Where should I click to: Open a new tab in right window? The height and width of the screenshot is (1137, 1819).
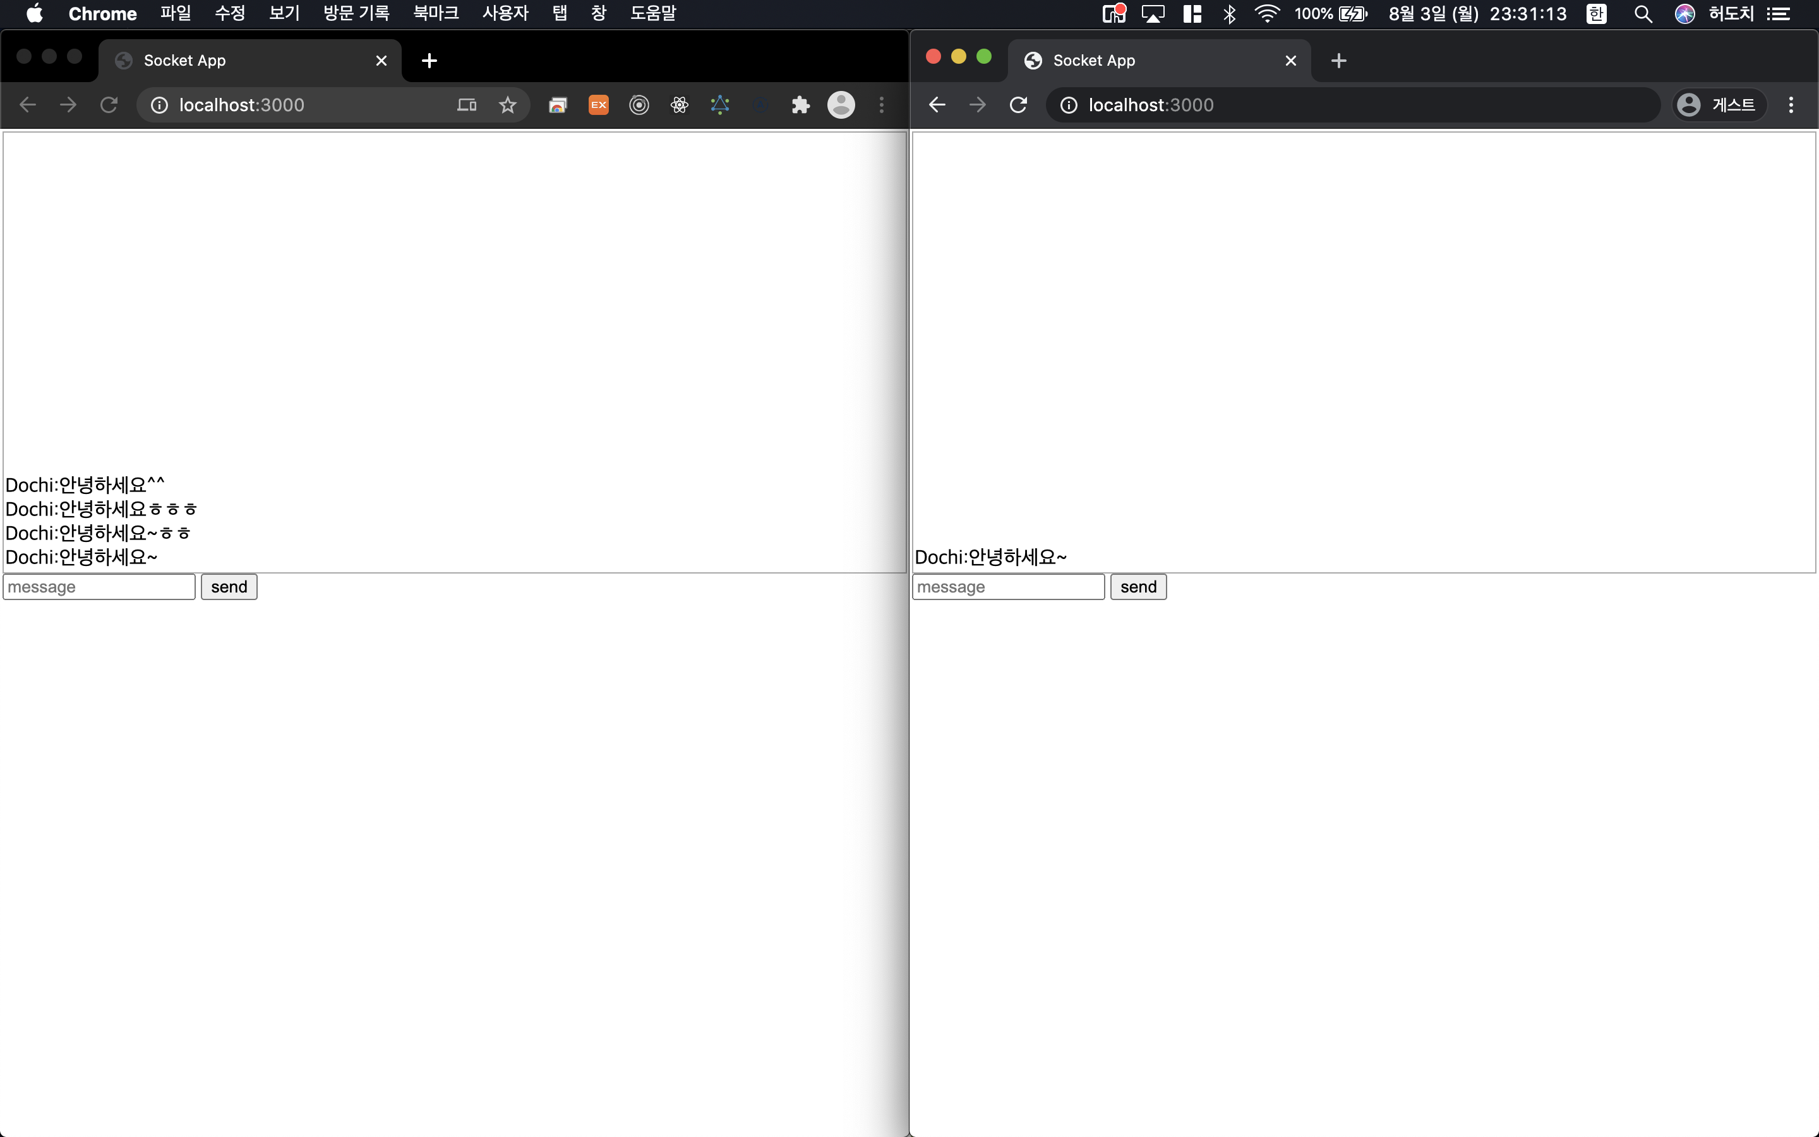click(1338, 60)
